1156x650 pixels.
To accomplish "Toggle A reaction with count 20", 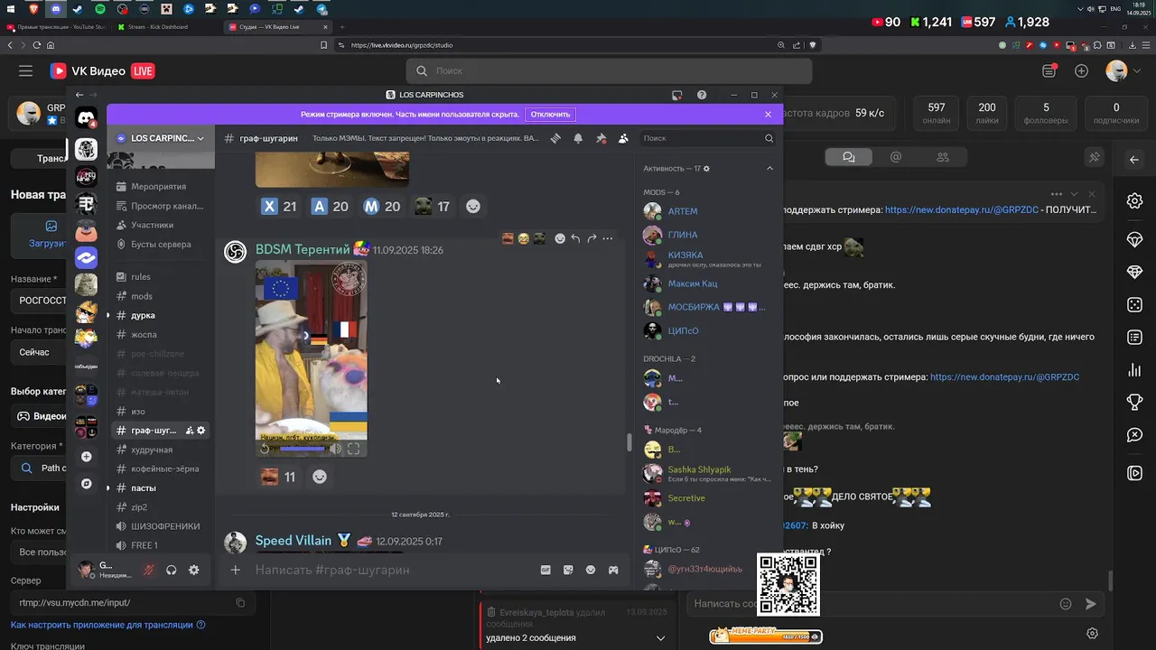I will pyautogui.click(x=330, y=206).
